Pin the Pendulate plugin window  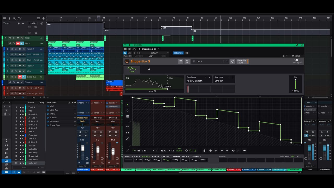pos(297,45)
